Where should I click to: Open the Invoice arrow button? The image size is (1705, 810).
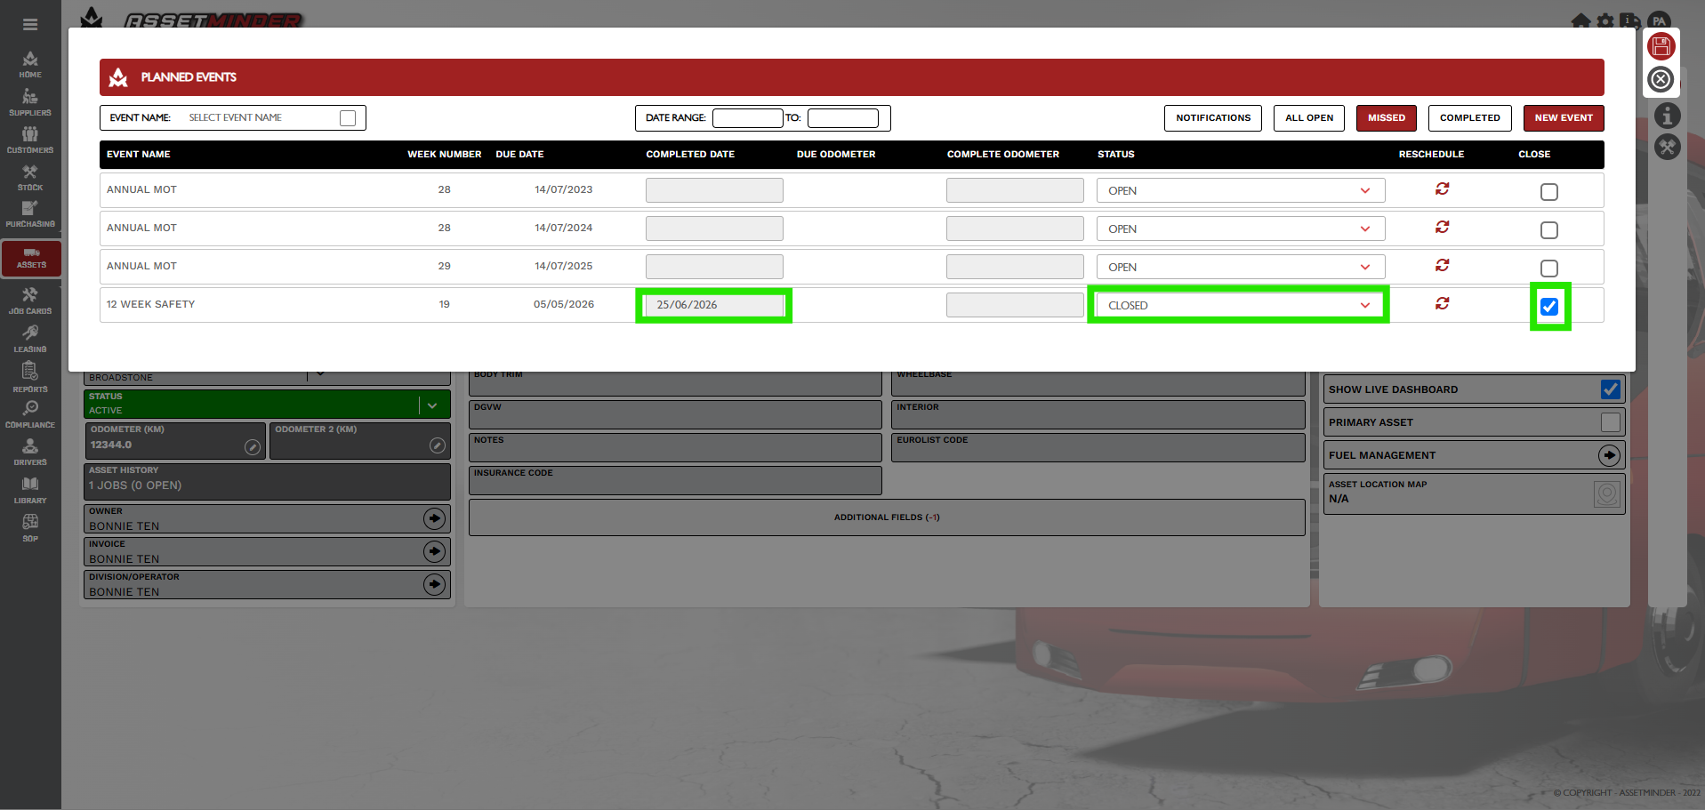tap(434, 551)
